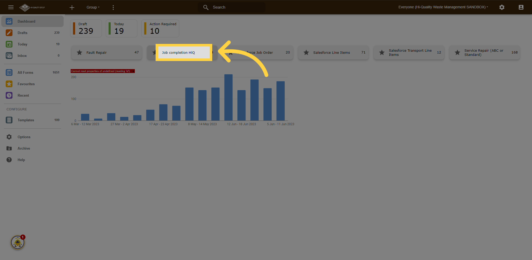The height and width of the screenshot is (260, 532).
Task: Open the Inbox from the sidebar
Action: tap(9, 56)
